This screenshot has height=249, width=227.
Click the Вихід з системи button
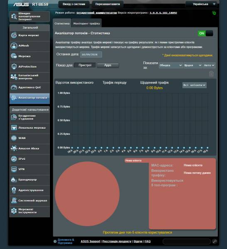point(74,4)
